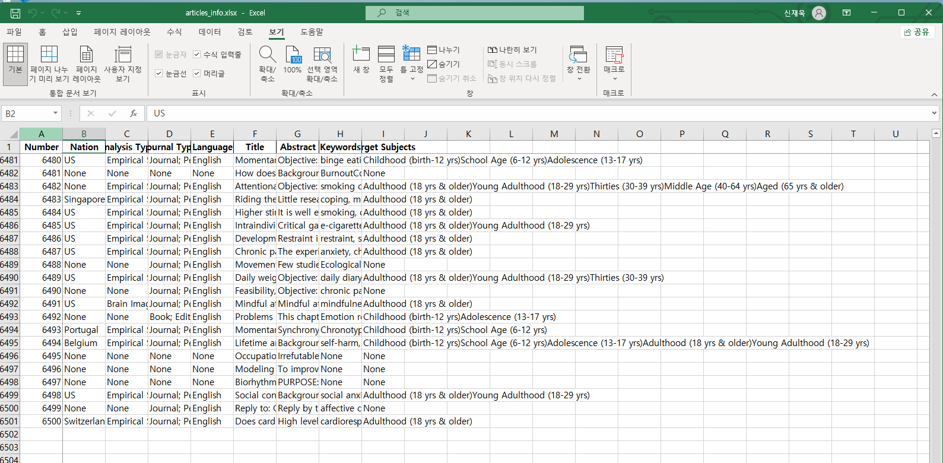Click the Share (공유) button
The image size is (943, 463).
click(x=917, y=32)
